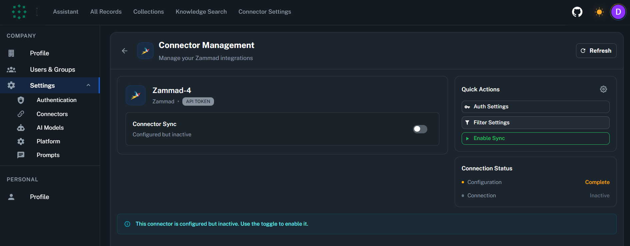Click the green dotted app logo

19,12
